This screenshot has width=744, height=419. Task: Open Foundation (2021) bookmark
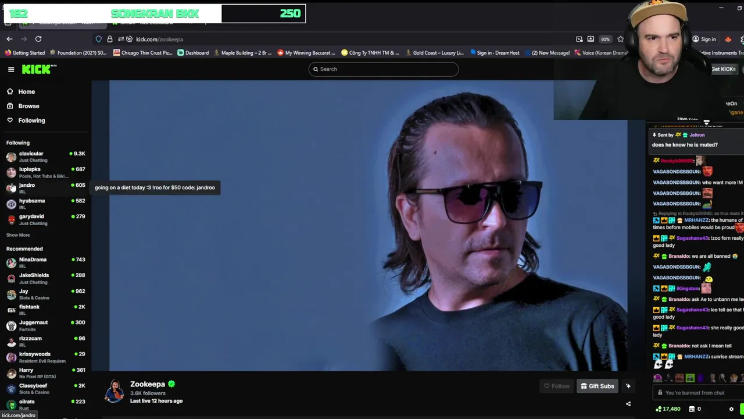click(x=78, y=53)
